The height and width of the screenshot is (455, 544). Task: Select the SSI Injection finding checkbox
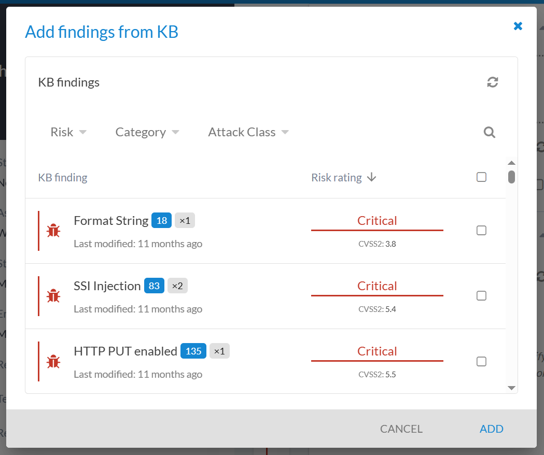click(x=481, y=296)
